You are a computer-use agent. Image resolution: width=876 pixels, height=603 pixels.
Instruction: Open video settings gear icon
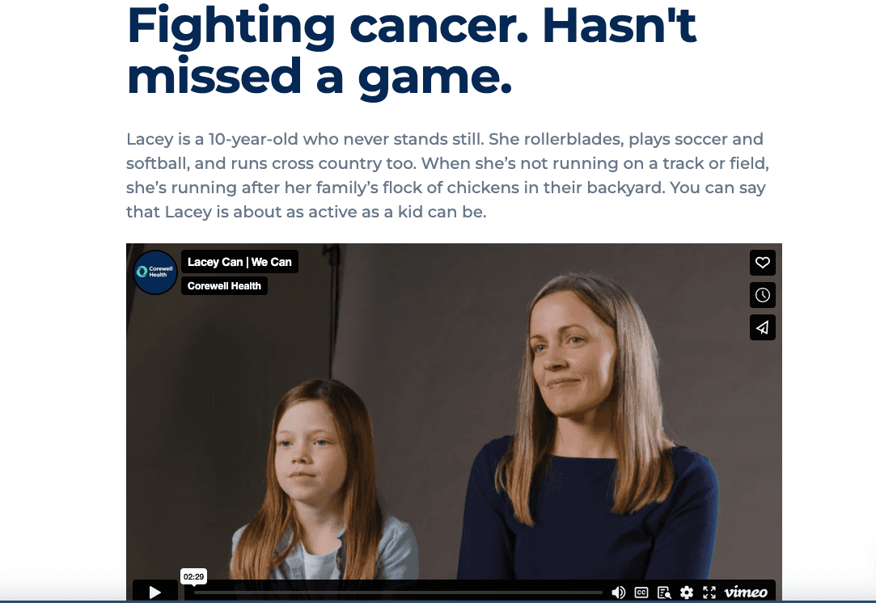click(687, 592)
